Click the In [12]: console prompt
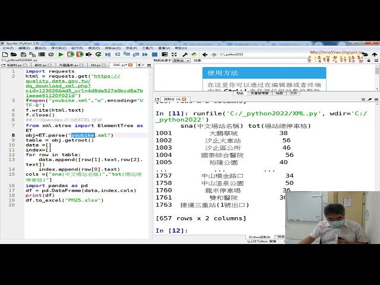Image resolution: width=380 pixels, height=285 pixels. [172, 230]
